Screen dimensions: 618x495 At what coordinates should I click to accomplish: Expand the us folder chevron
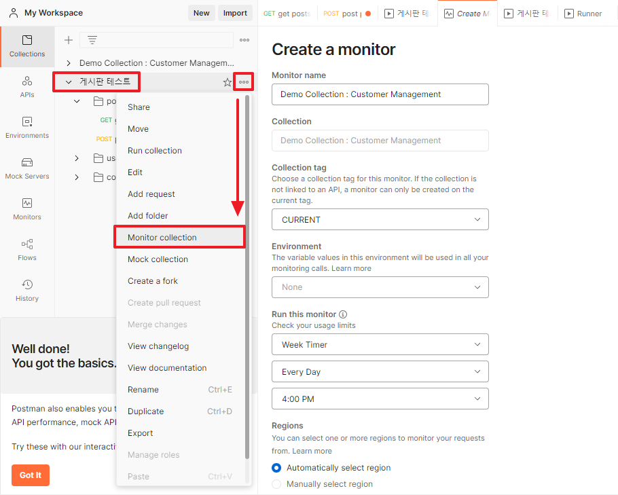(x=77, y=158)
